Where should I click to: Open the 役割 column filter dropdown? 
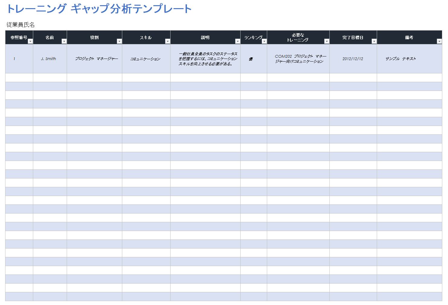(119, 41)
